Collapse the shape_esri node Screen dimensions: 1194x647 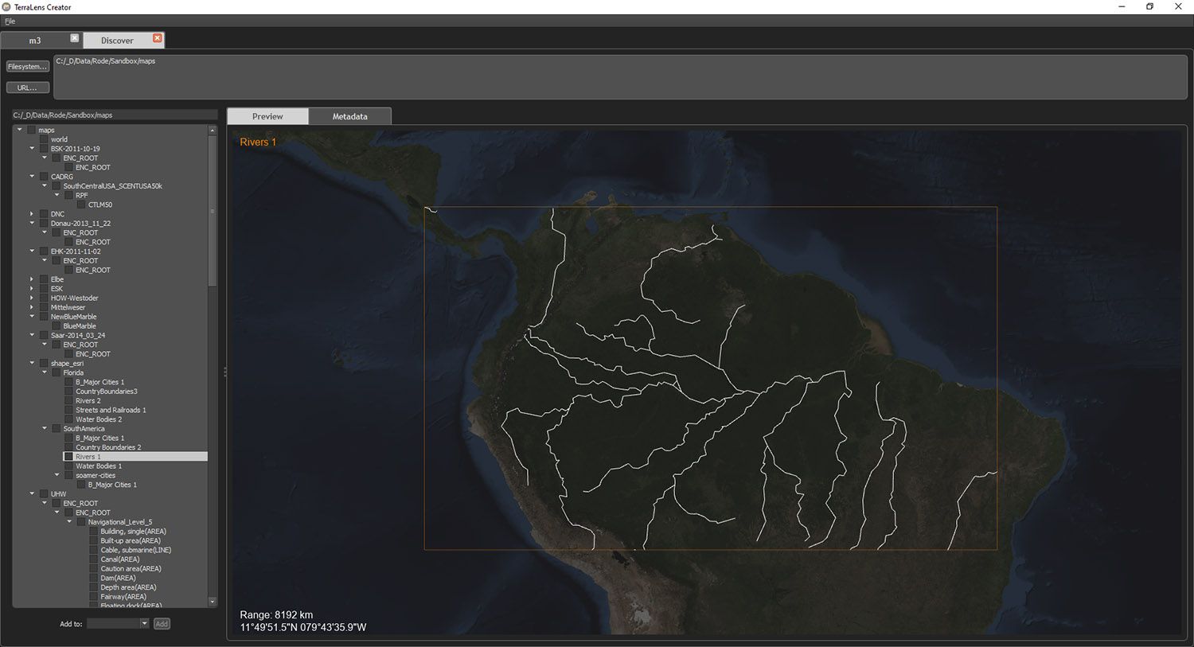(32, 363)
